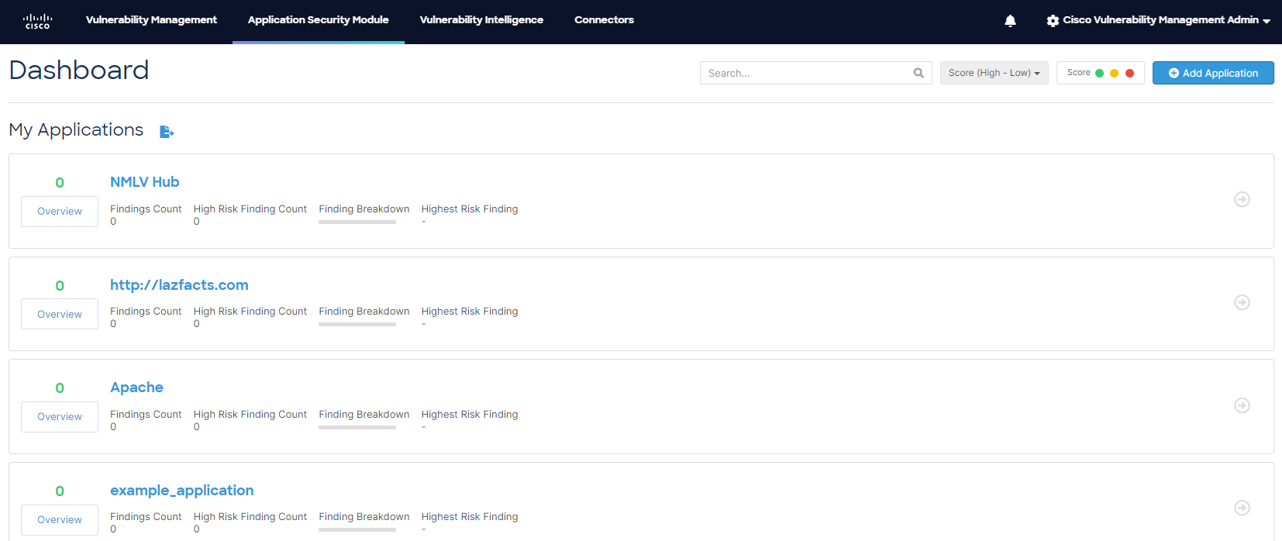Click Overview button for example_application
The height and width of the screenshot is (541, 1282).
pyautogui.click(x=60, y=520)
